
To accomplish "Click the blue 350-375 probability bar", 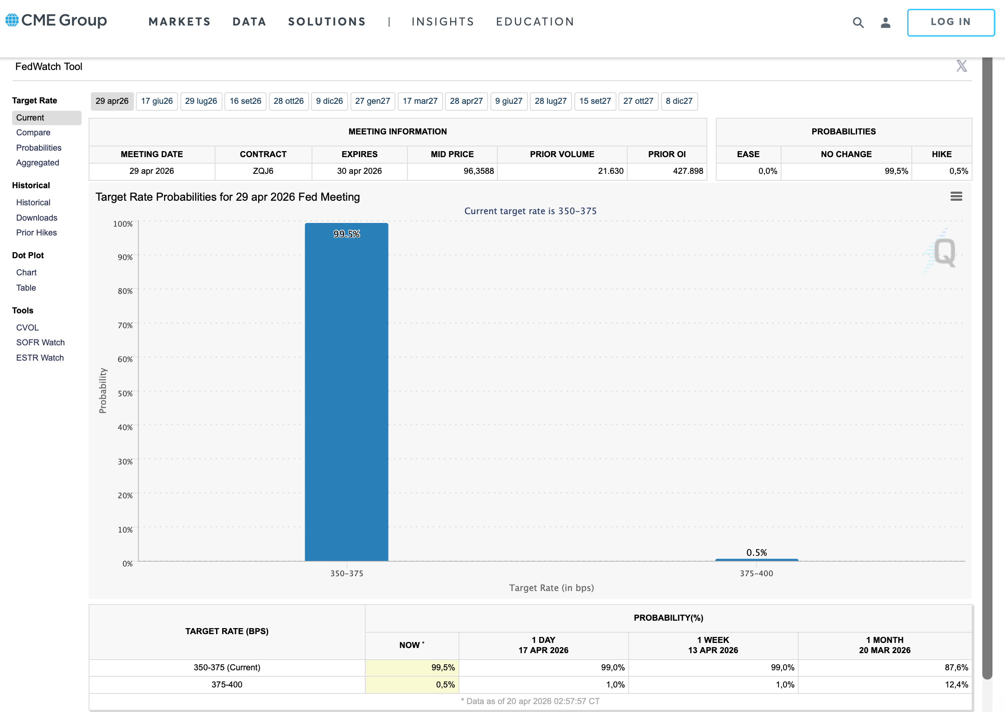I will [346, 394].
